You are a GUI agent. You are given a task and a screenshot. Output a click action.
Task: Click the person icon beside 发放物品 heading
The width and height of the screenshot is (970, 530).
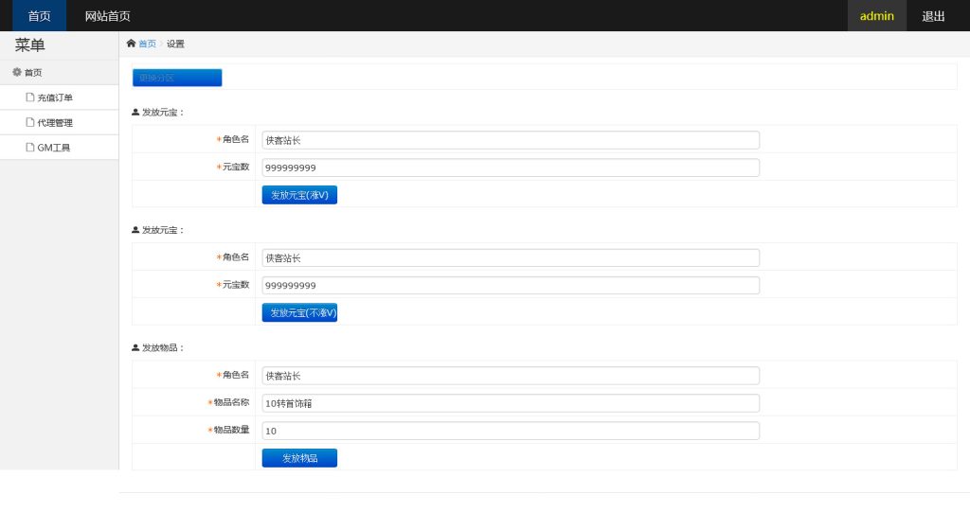(x=135, y=348)
